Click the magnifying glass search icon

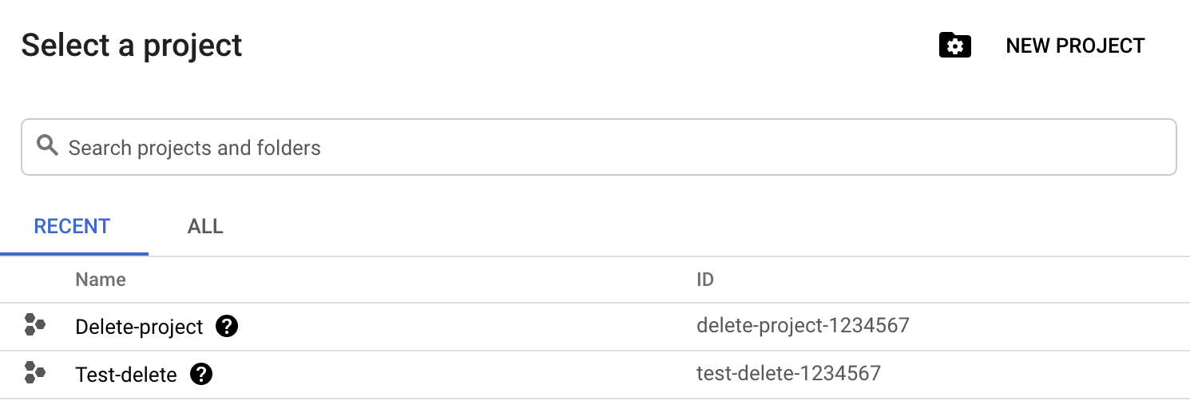click(x=48, y=146)
